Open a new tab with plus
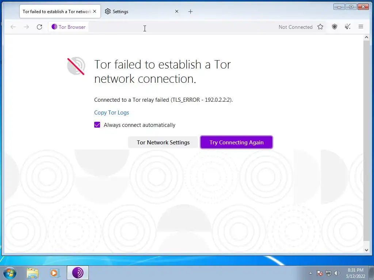Screen dimensions: 374x280 coord(190,11)
